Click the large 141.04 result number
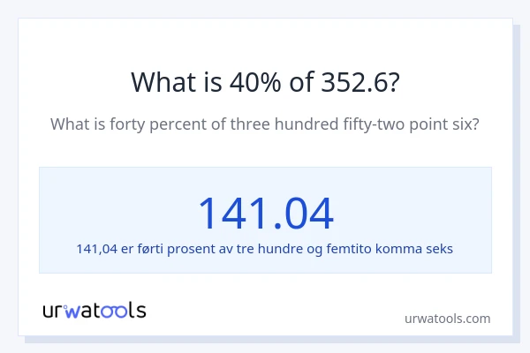This screenshot has width=530, height=353. 265,213
